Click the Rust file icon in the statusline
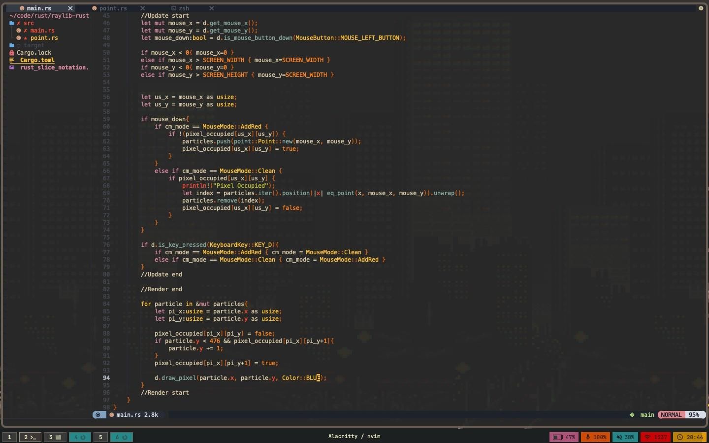 (x=112, y=415)
